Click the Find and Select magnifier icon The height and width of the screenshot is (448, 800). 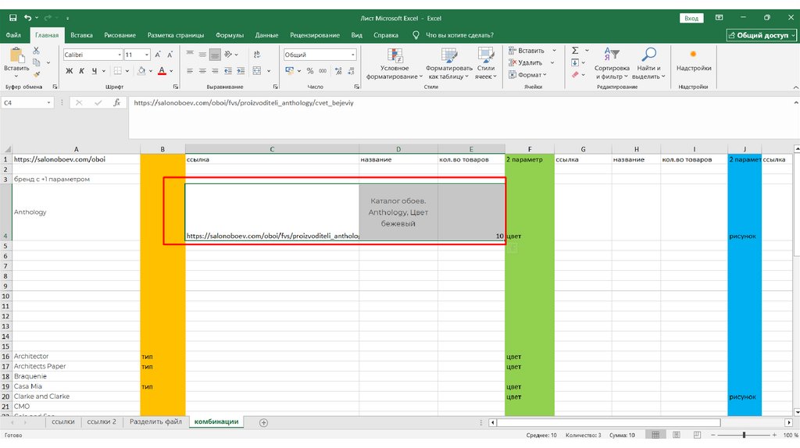click(648, 55)
